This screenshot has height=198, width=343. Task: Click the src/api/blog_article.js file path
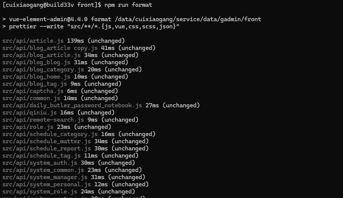click(x=41, y=55)
